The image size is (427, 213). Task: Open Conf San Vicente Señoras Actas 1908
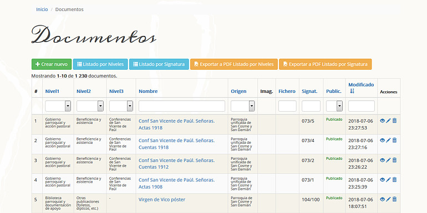176,183
